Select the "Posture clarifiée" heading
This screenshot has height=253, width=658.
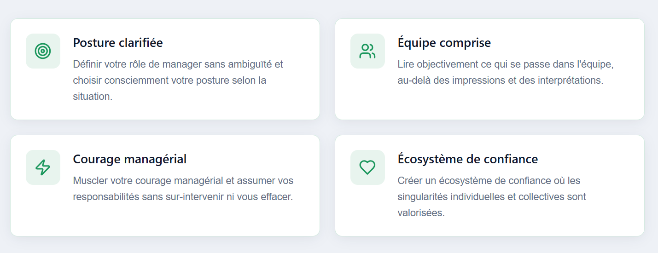(x=118, y=43)
